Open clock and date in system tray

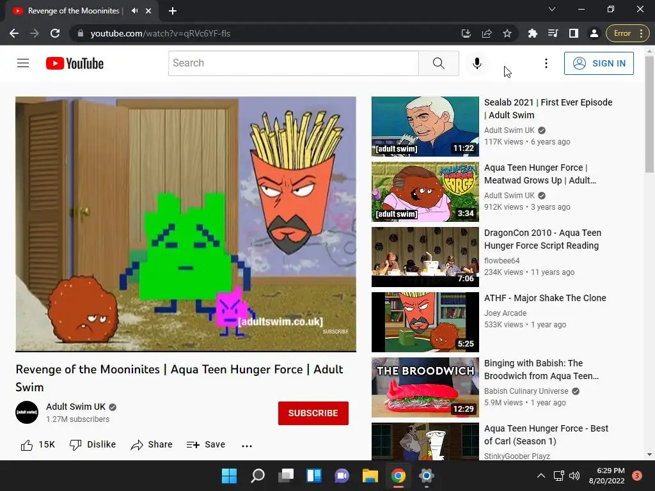[x=606, y=476]
